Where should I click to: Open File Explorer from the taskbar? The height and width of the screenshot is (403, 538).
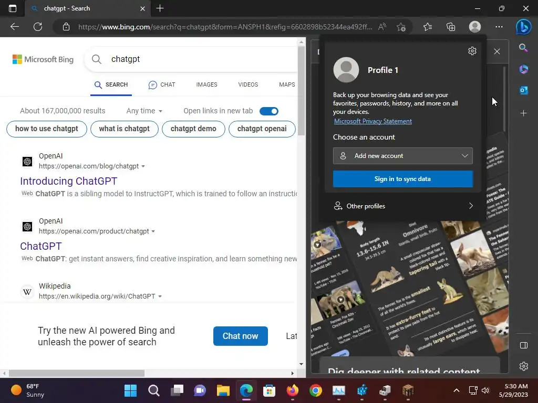[223, 390]
